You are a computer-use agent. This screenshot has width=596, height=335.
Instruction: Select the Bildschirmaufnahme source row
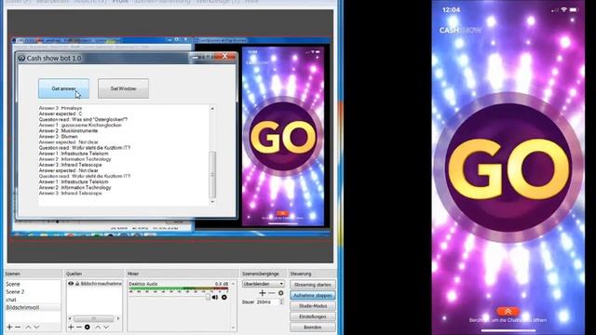(x=95, y=284)
